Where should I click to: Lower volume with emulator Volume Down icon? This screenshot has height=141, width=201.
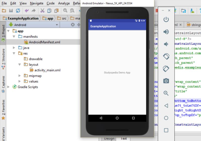click(x=166, y=44)
